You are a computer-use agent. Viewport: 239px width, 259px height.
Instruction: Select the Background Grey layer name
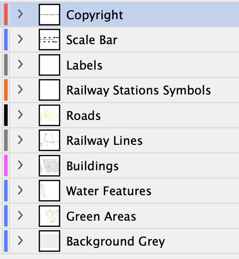[116, 241]
